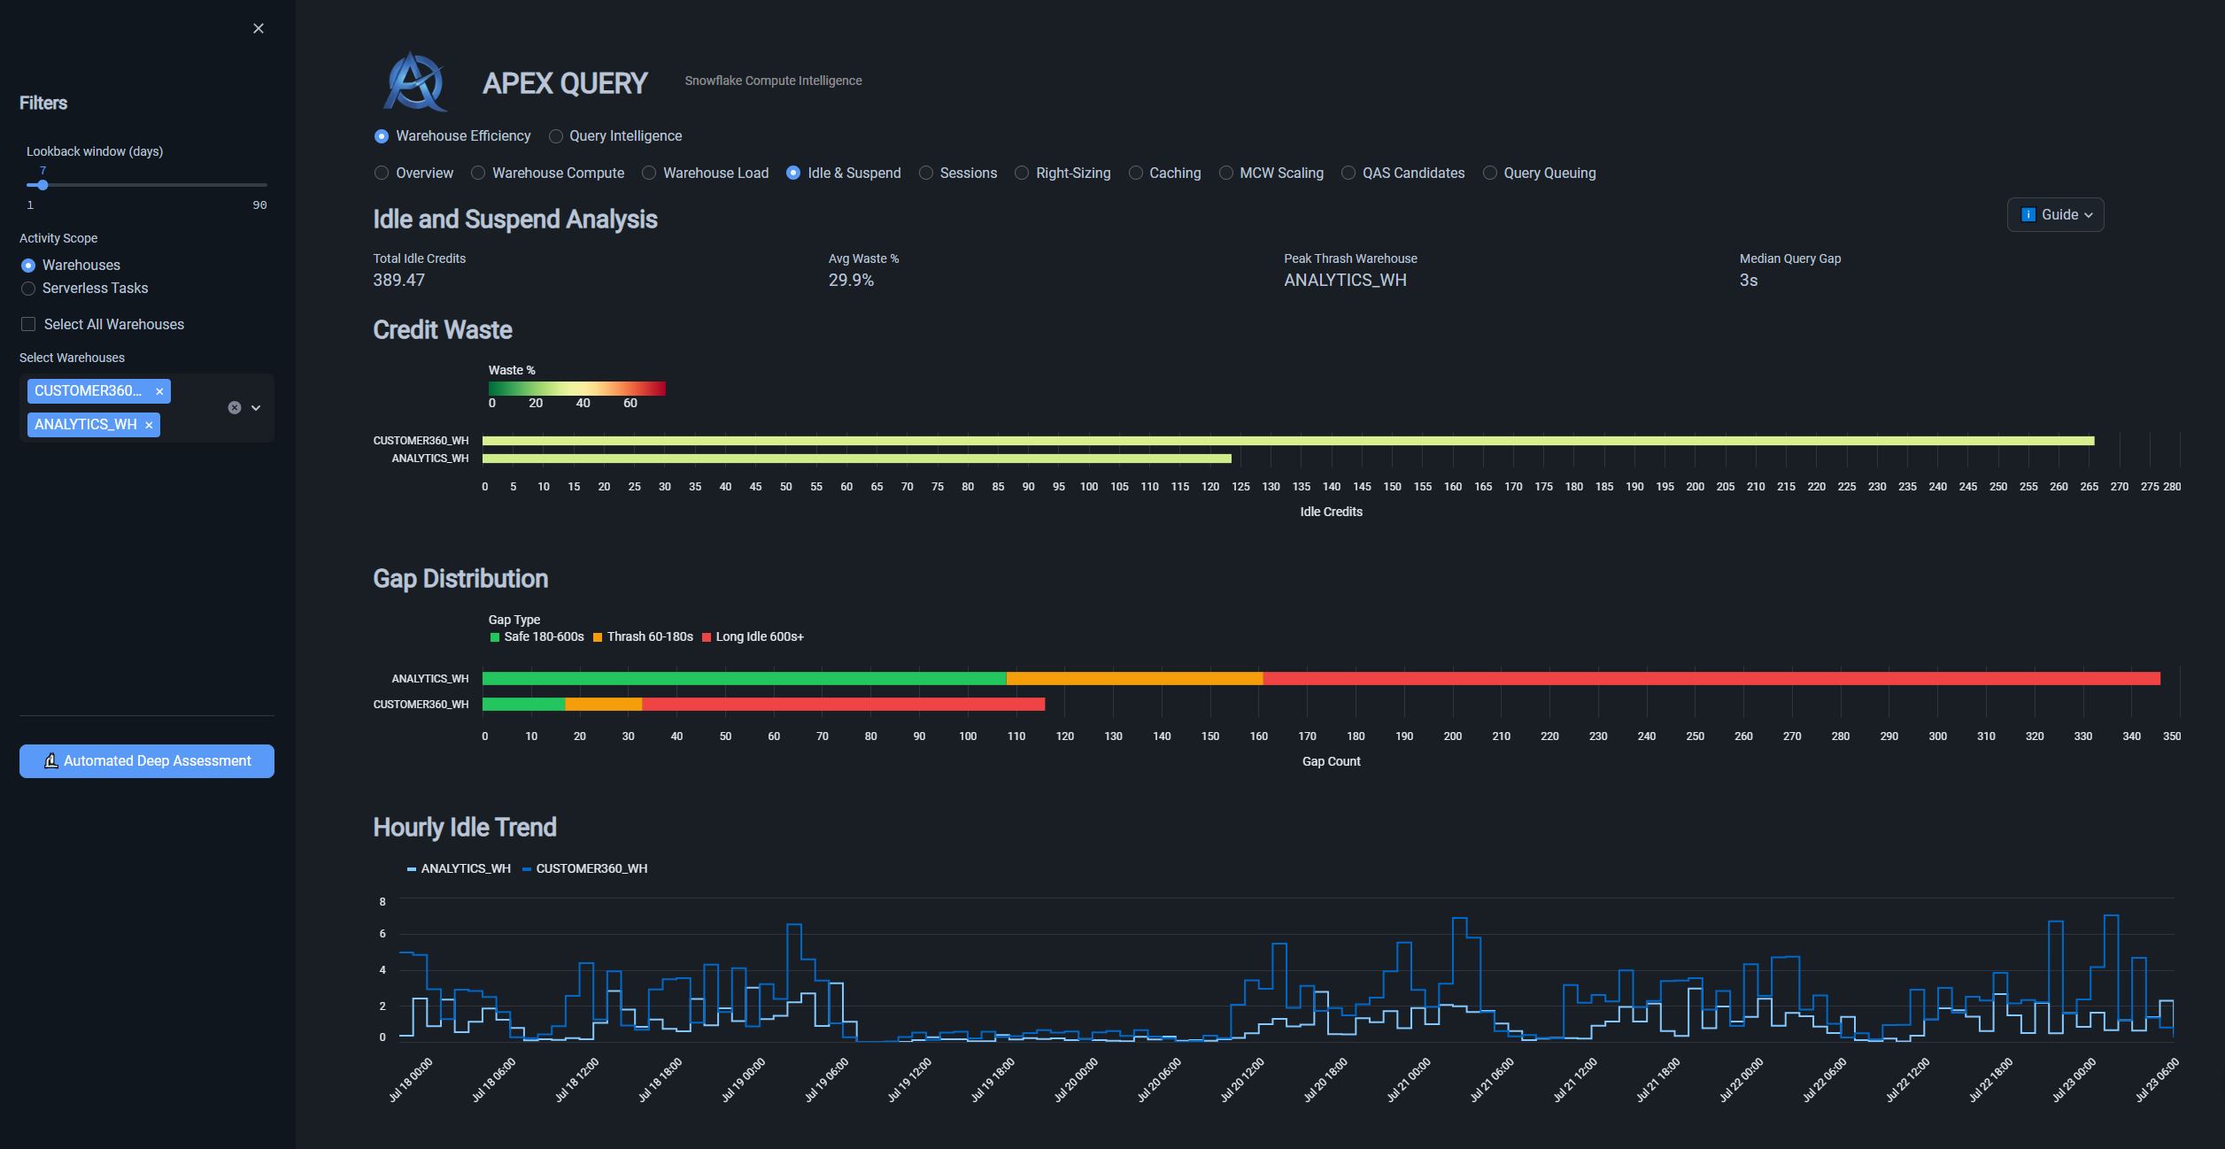This screenshot has width=2225, height=1149.
Task: Click the Jul 21 00:00 axis label
Action: click(x=1407, y=1081)
